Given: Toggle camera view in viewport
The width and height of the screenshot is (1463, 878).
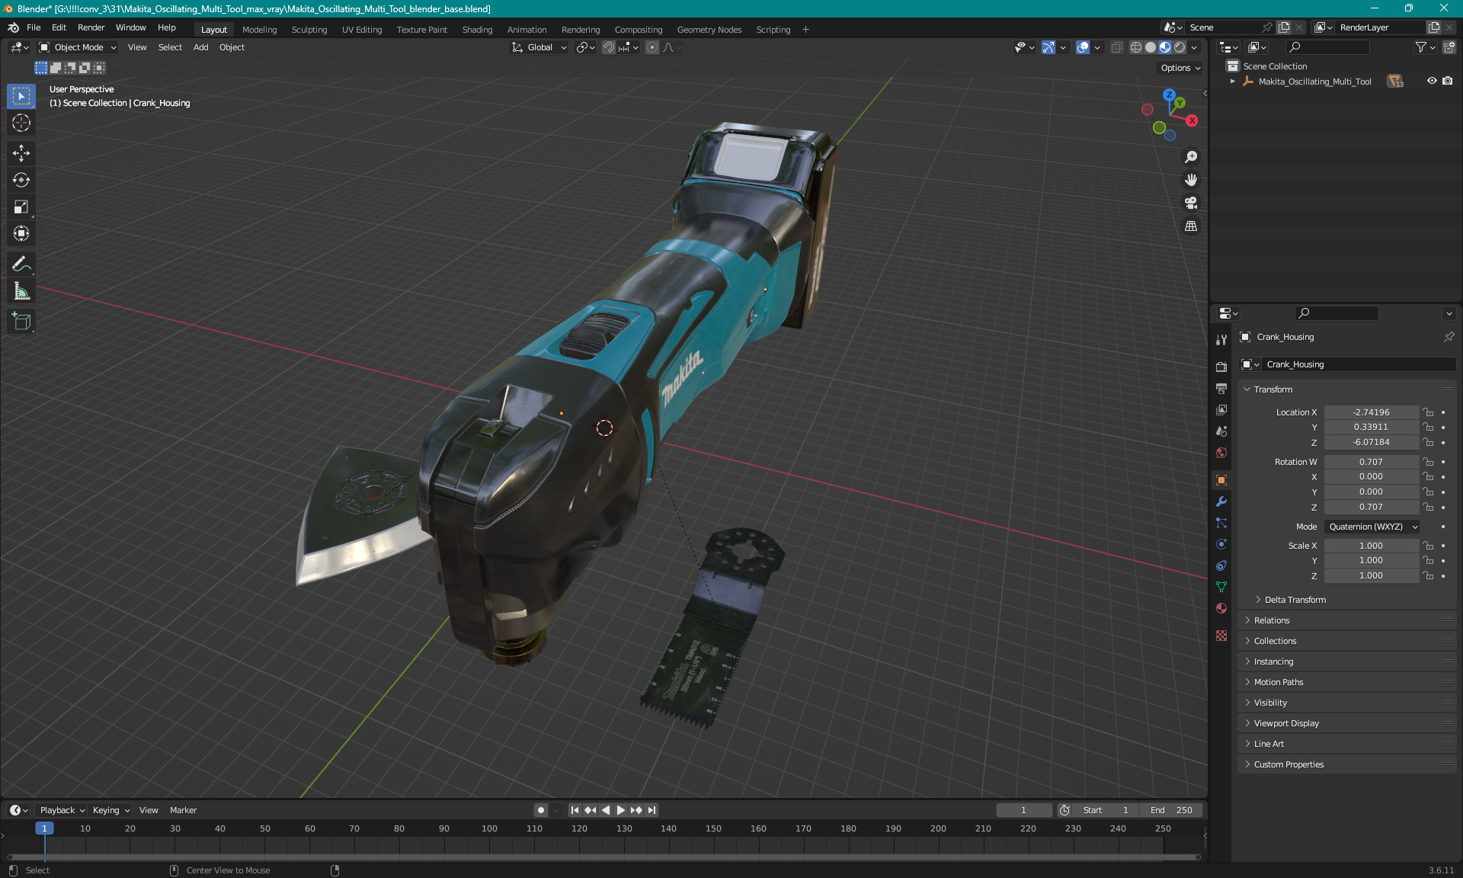Looking at the screenshot, I should click(1191, 203).
